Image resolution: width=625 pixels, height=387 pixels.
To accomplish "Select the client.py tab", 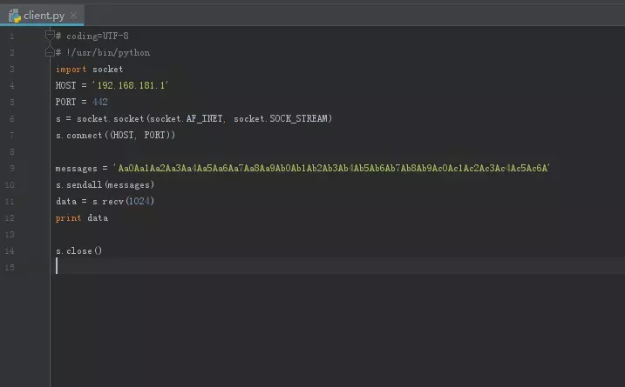I will click(x=44, y=16).
